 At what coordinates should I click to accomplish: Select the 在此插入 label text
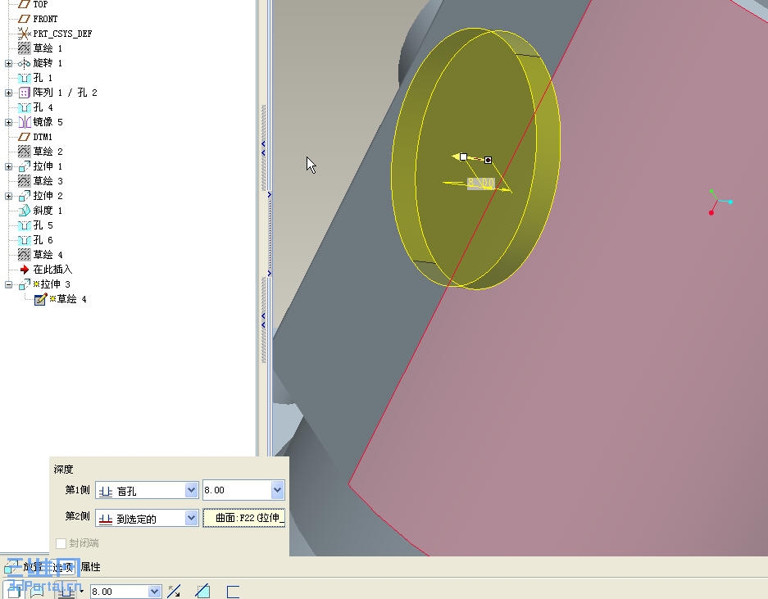click(52, 270)
